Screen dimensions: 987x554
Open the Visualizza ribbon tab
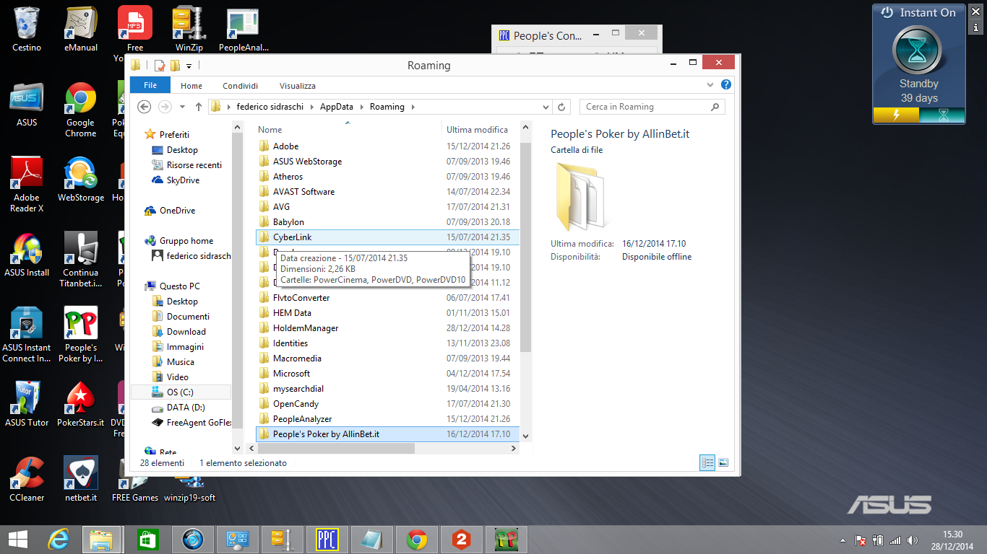click(x=298, y=85)
